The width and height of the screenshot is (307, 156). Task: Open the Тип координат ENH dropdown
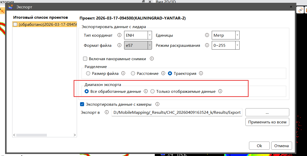click(x=138, y=35)
